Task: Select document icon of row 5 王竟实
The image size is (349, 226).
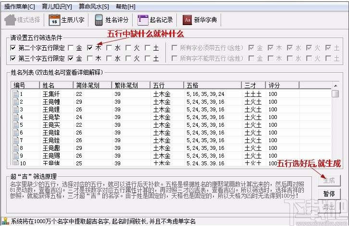Action: click(15, 125)
